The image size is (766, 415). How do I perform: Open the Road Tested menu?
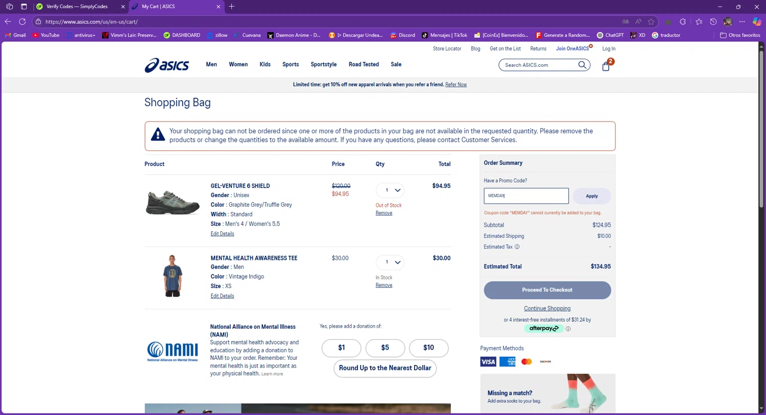364,64
